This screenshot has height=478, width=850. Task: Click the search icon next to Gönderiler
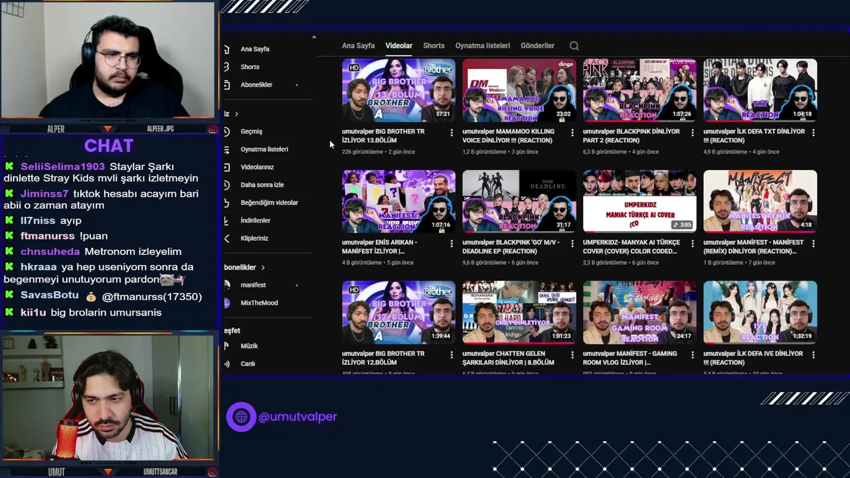click(574, 46)
